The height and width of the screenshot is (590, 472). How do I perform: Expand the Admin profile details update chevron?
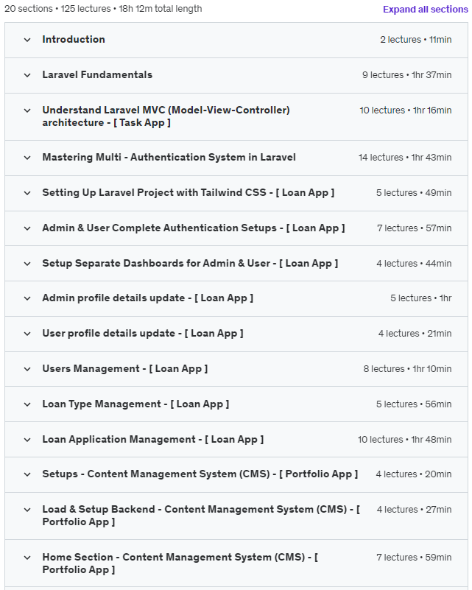(27, 298)
